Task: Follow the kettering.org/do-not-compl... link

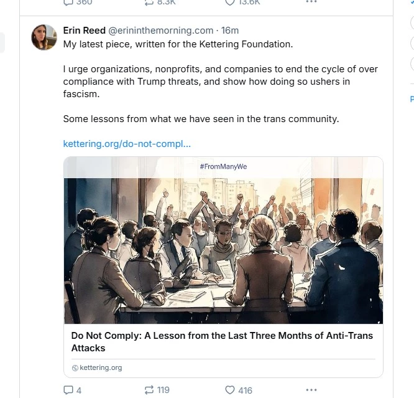Action: coord(127,144)
